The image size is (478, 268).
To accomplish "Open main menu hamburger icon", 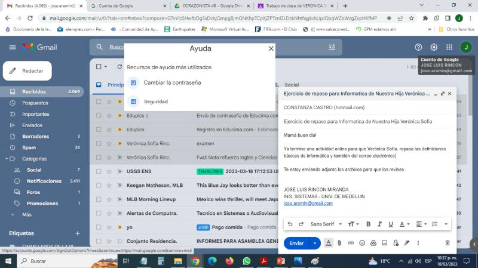I will coord(13,47).
